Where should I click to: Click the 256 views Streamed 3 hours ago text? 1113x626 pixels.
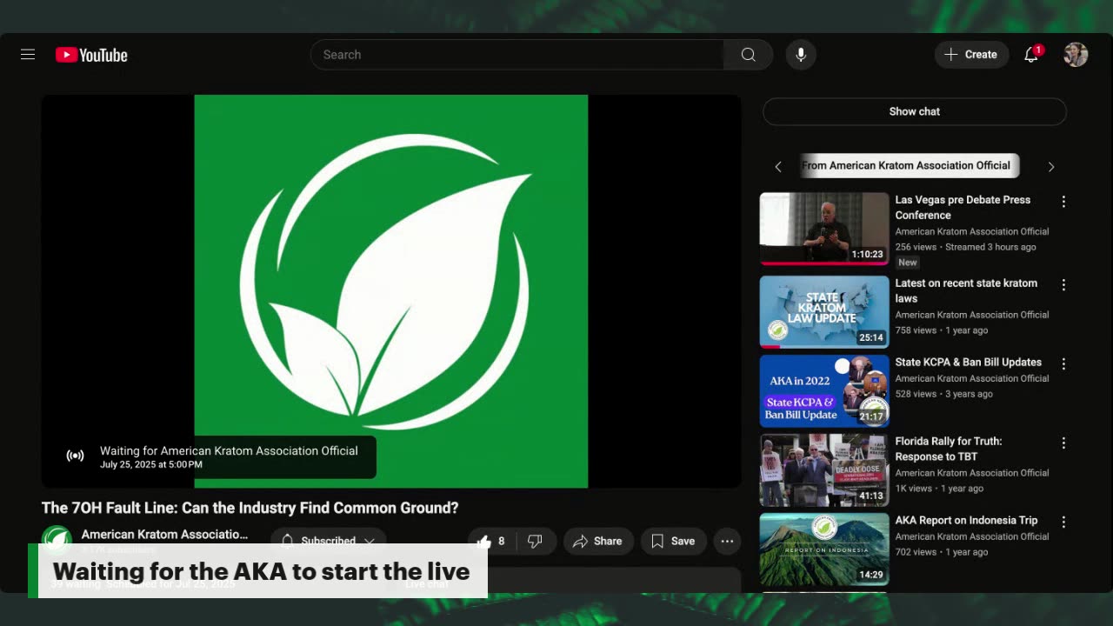click(x=966, y=247)
